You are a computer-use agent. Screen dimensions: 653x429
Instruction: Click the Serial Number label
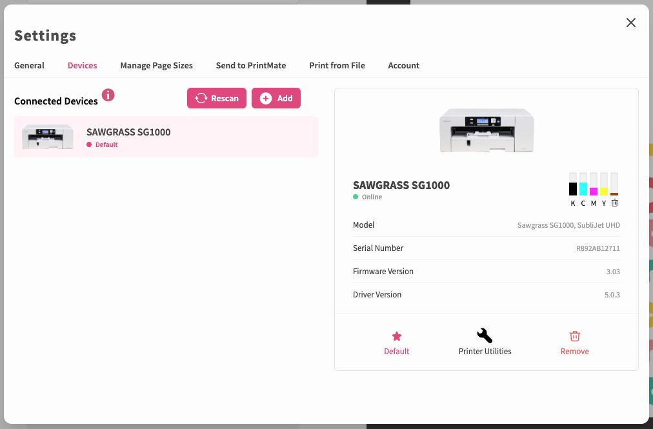tap(377, 248)
